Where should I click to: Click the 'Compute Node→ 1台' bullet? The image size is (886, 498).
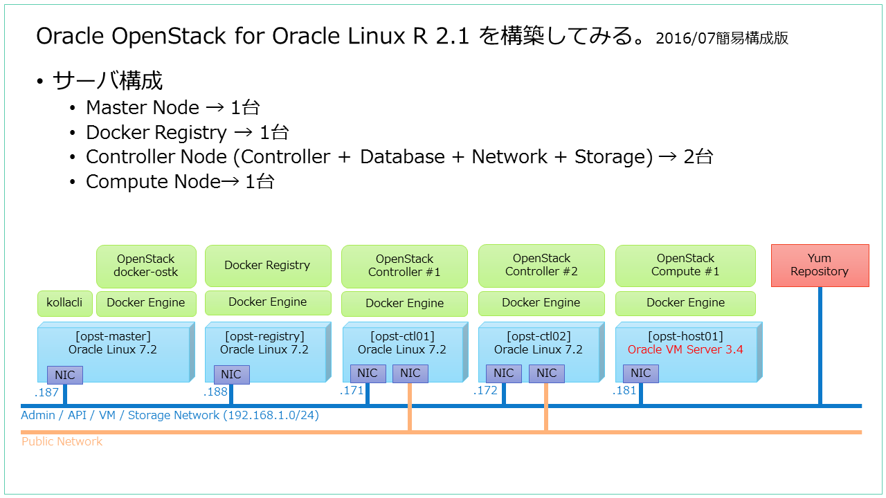pos(180,182)
